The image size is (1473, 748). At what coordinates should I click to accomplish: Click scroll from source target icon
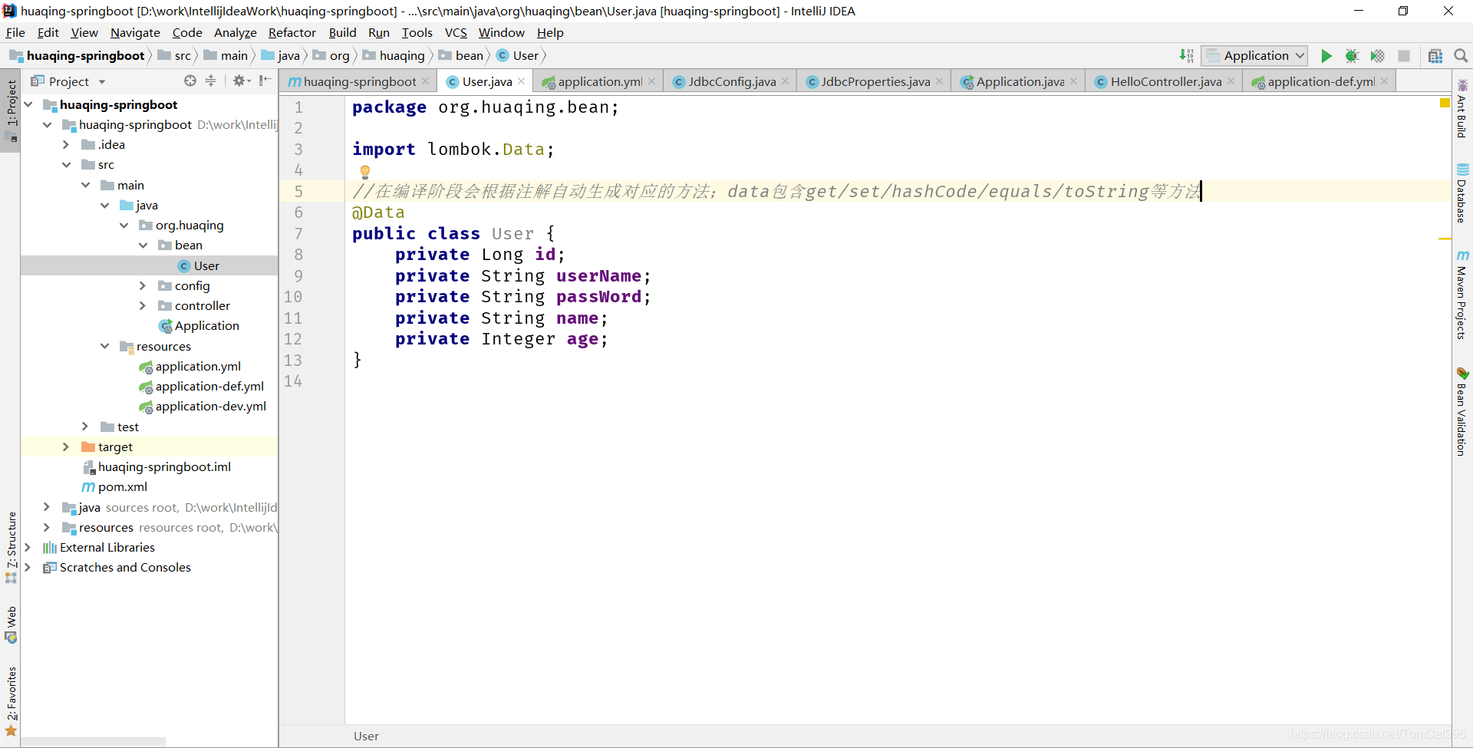[x=189, y=81]
